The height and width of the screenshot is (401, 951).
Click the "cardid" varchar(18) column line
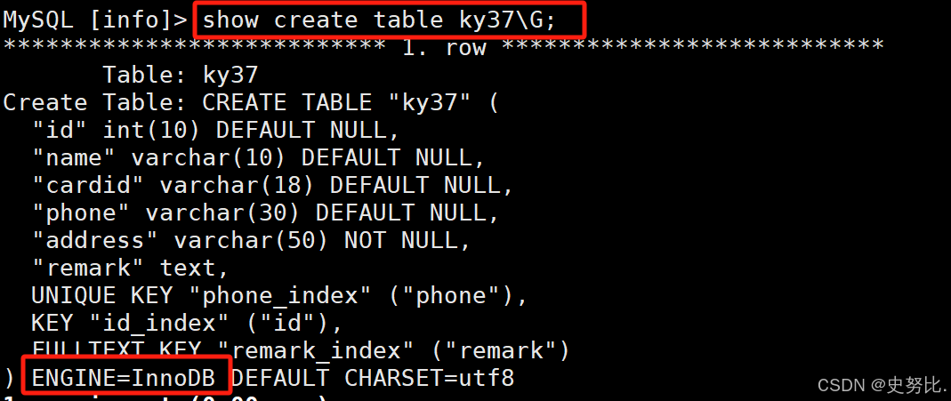[x=272, y=185]
